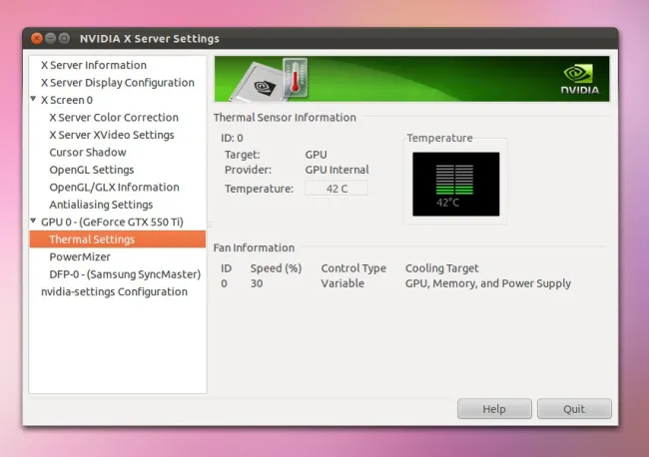This screenshot has height=457, width=649.
Task: Select the highlighted Thermal Settings item
Action: pyautogui.click(x=92, y=239)
